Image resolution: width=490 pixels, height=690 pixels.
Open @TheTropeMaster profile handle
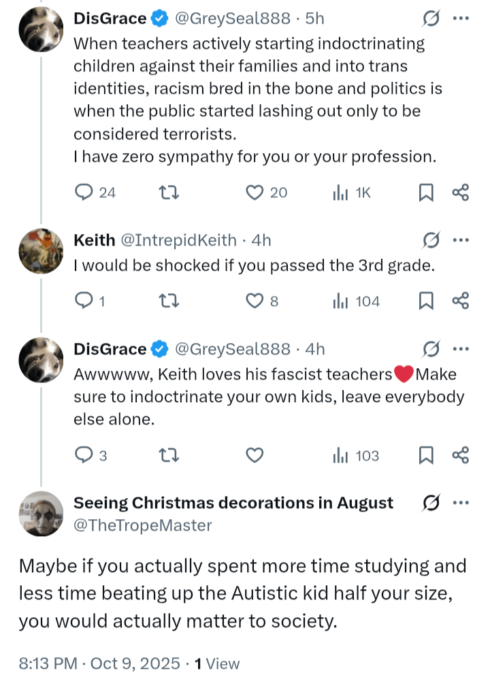coord(142,525)
